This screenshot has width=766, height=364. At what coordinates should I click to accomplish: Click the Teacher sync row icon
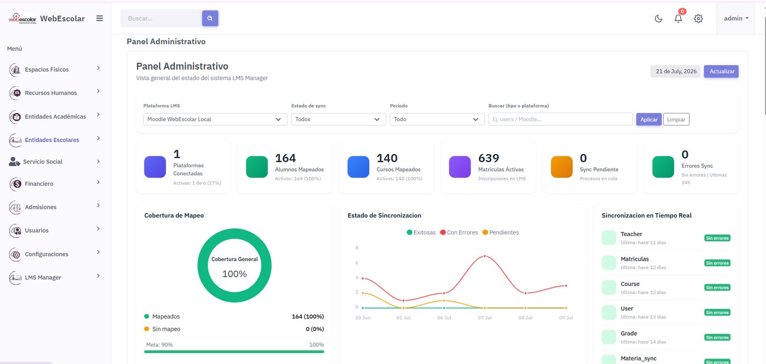(609, 238)
